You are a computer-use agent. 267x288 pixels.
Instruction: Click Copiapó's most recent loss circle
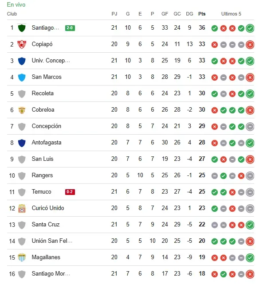coord(250,44)
